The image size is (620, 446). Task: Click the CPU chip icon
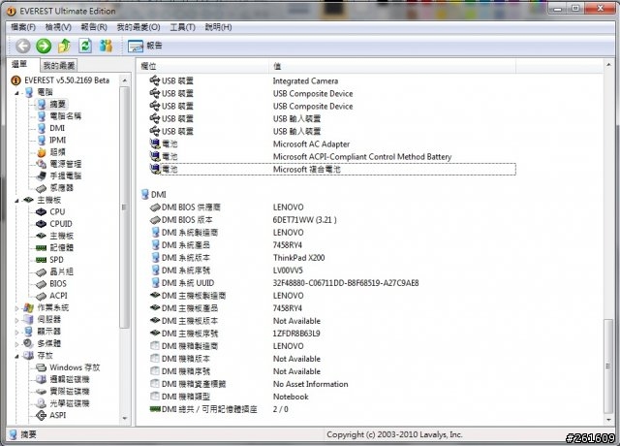coord(41,211)
